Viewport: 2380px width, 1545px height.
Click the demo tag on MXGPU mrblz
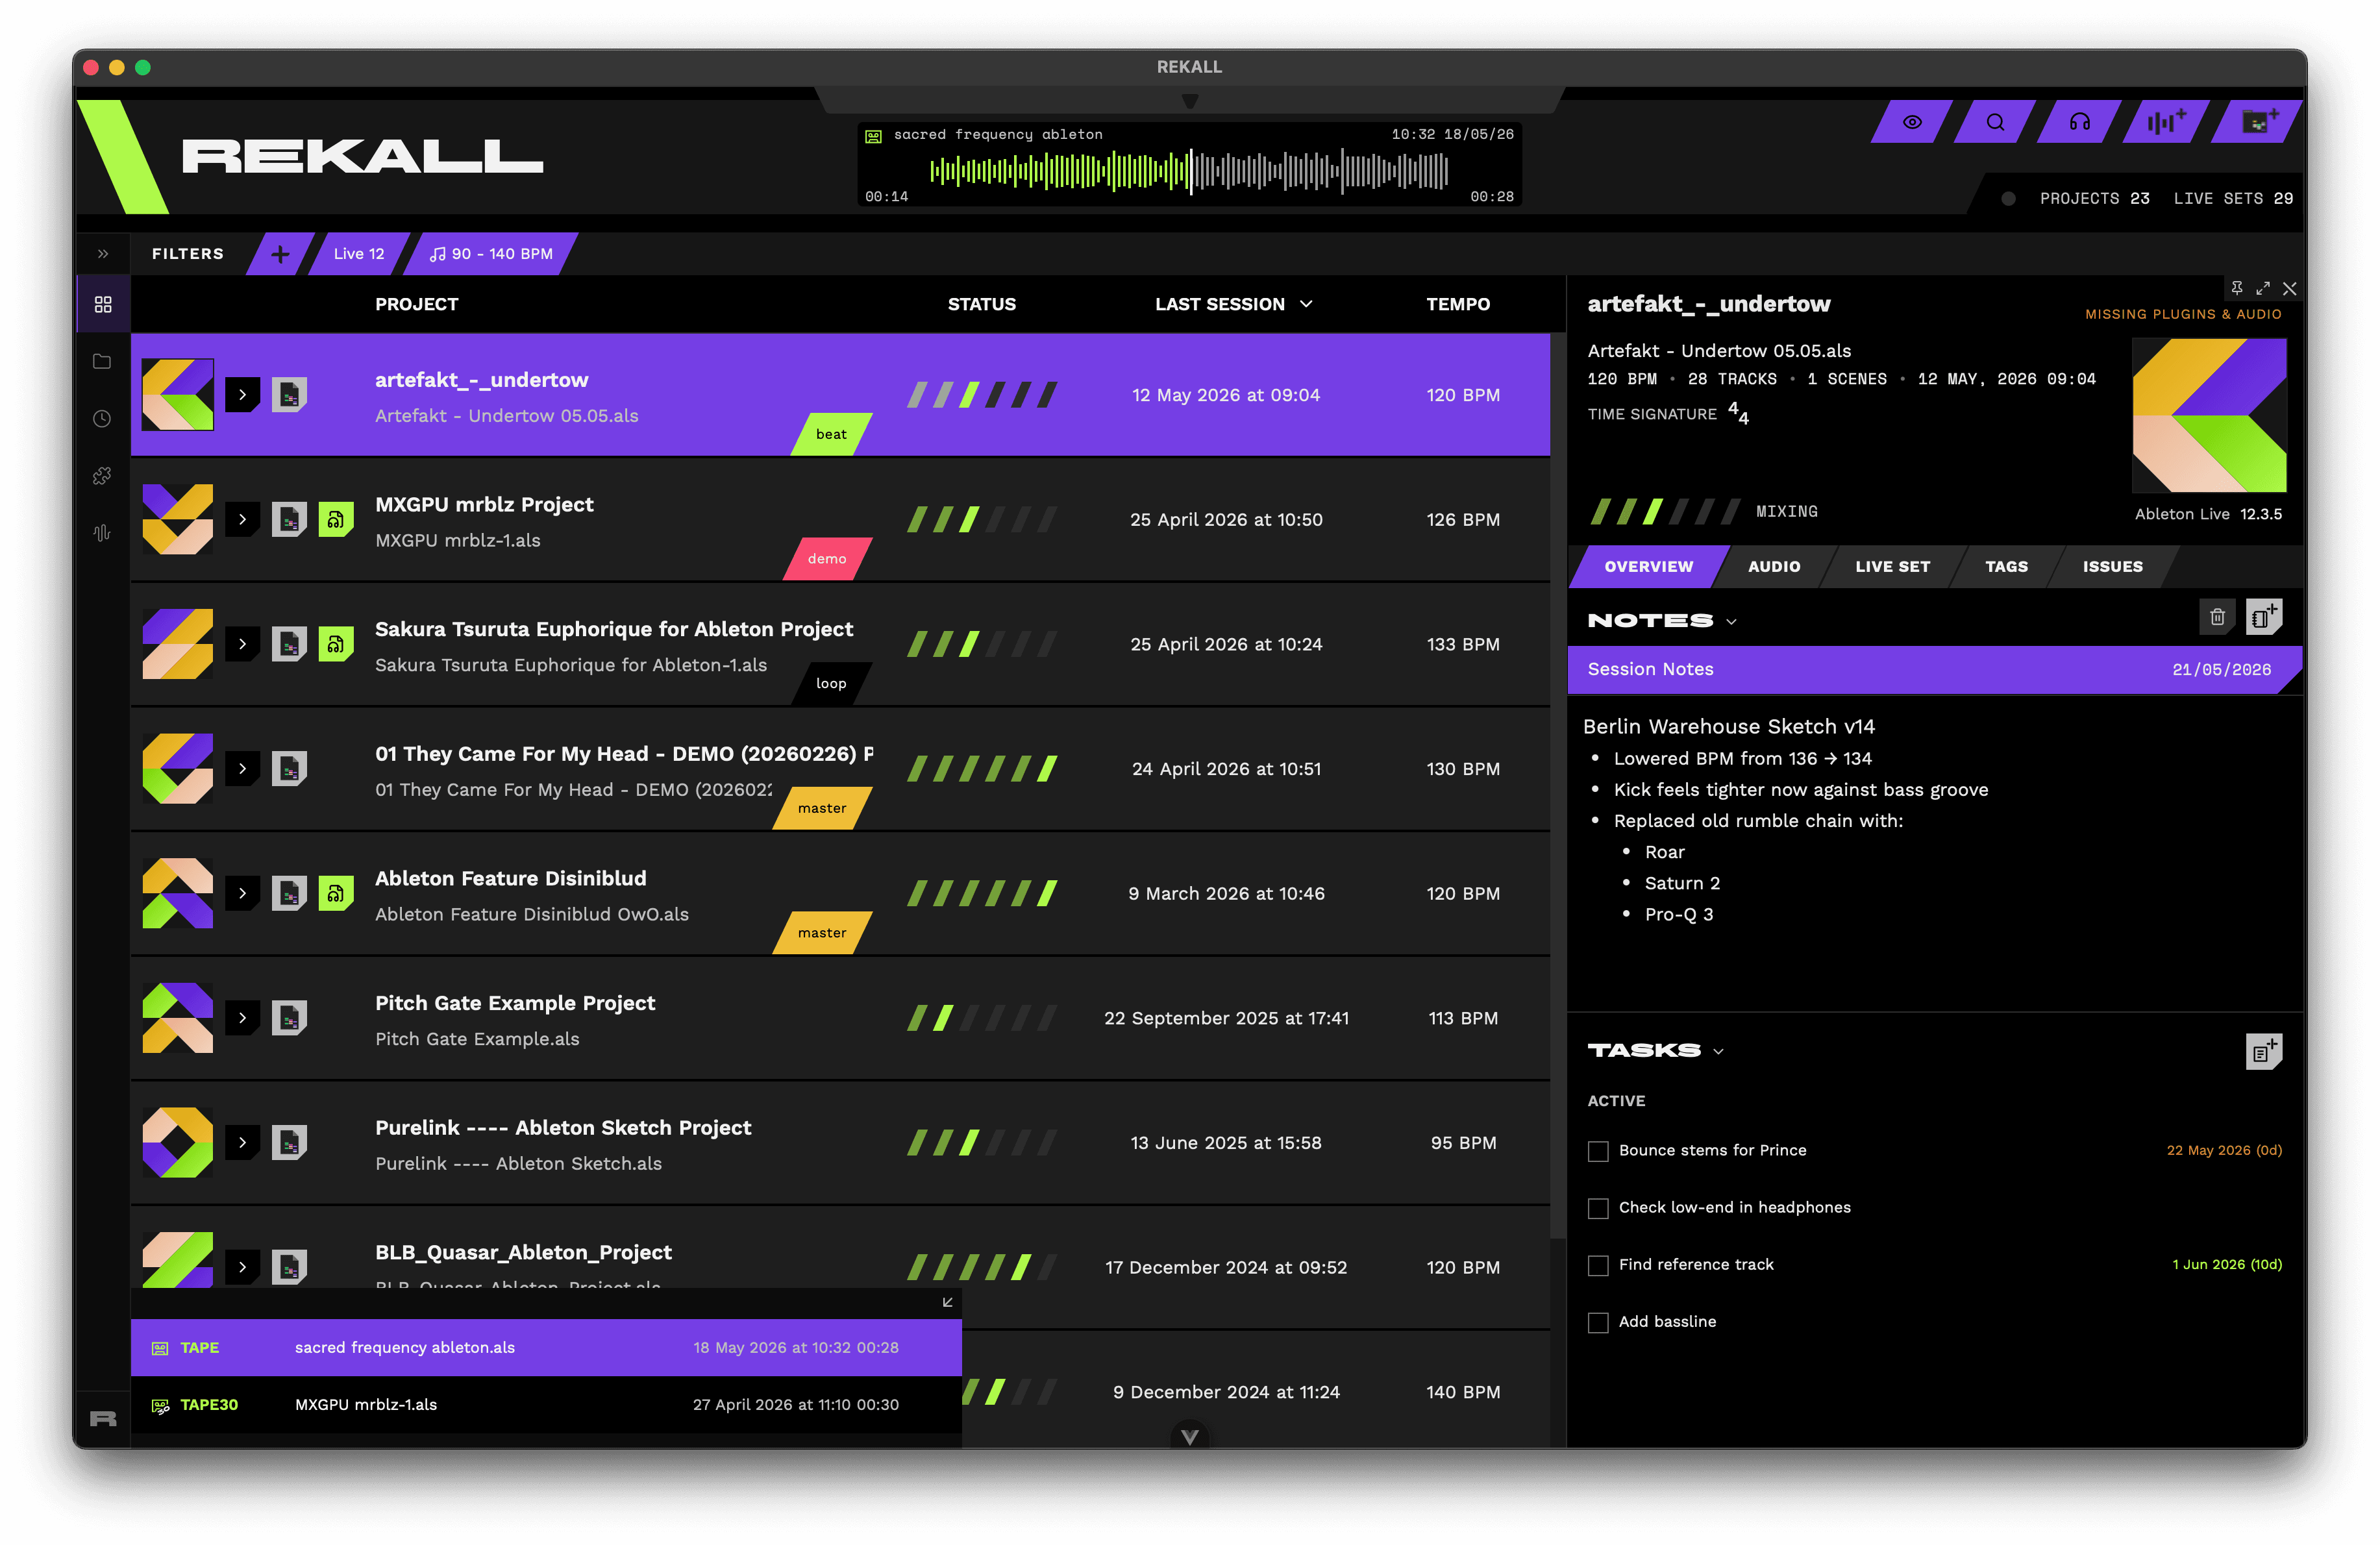(827, 559)
